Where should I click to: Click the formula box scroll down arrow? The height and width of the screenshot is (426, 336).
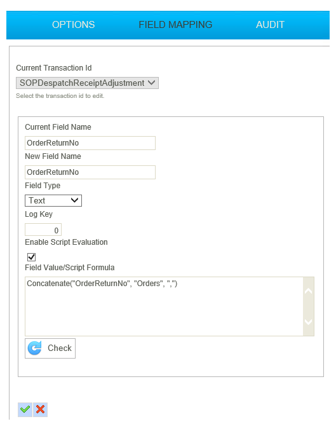(x=308, y=322)
